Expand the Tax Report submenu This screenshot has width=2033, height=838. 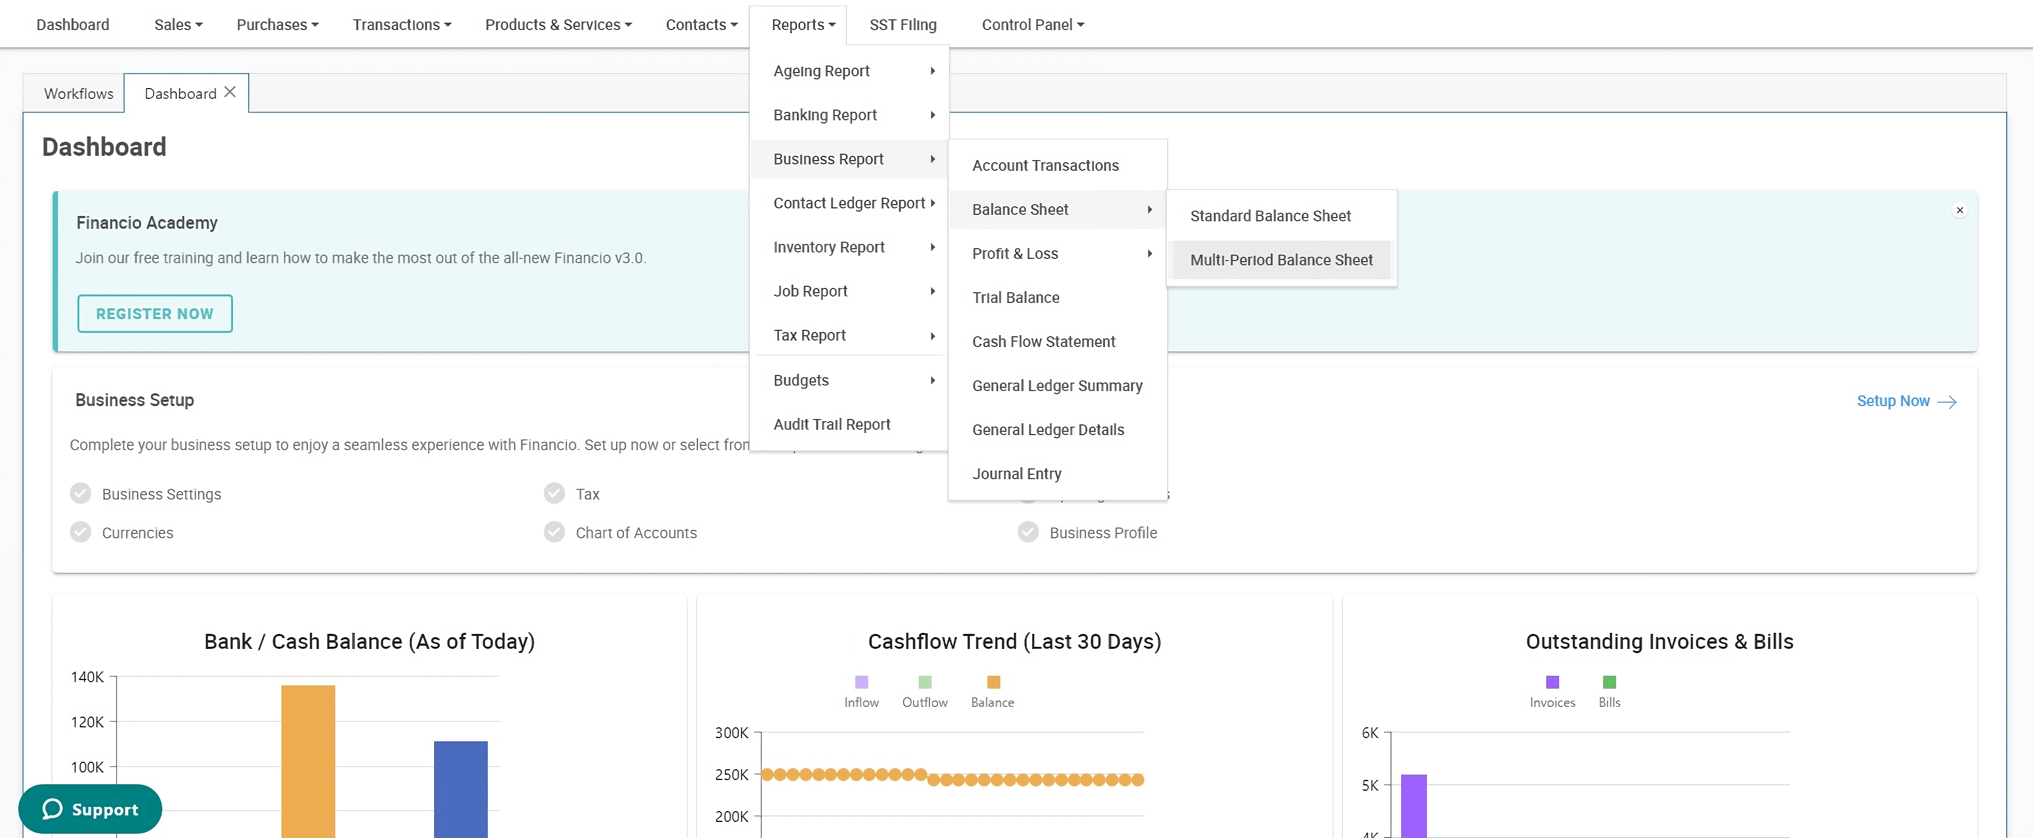[x=850, y=335]
